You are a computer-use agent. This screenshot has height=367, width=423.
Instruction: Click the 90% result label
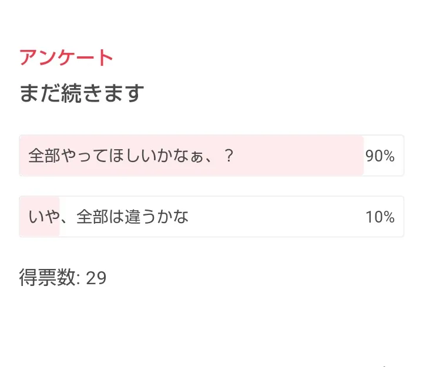point(380,156)
